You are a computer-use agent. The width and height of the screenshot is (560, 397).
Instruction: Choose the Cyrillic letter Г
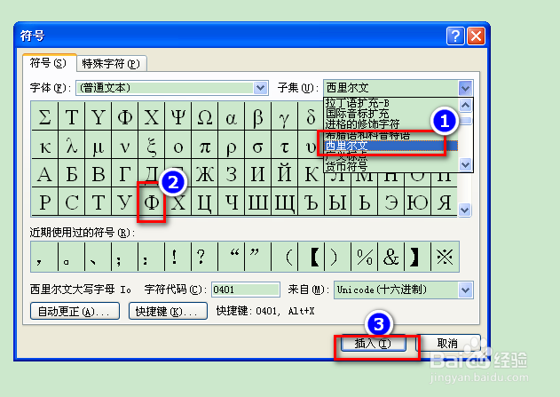click(124, 174)
